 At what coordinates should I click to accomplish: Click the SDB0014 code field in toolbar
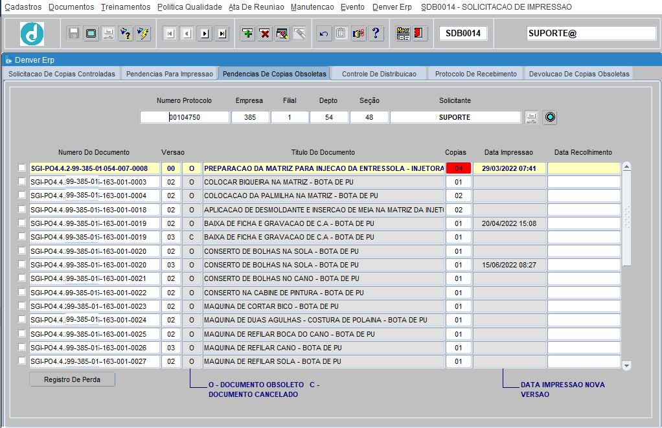pos(463,33)
